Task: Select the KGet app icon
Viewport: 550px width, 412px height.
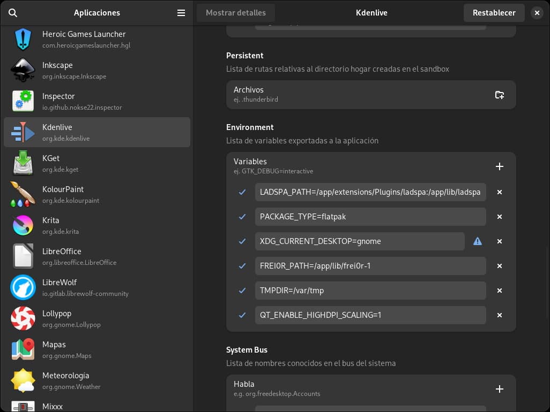Action: 23,163
